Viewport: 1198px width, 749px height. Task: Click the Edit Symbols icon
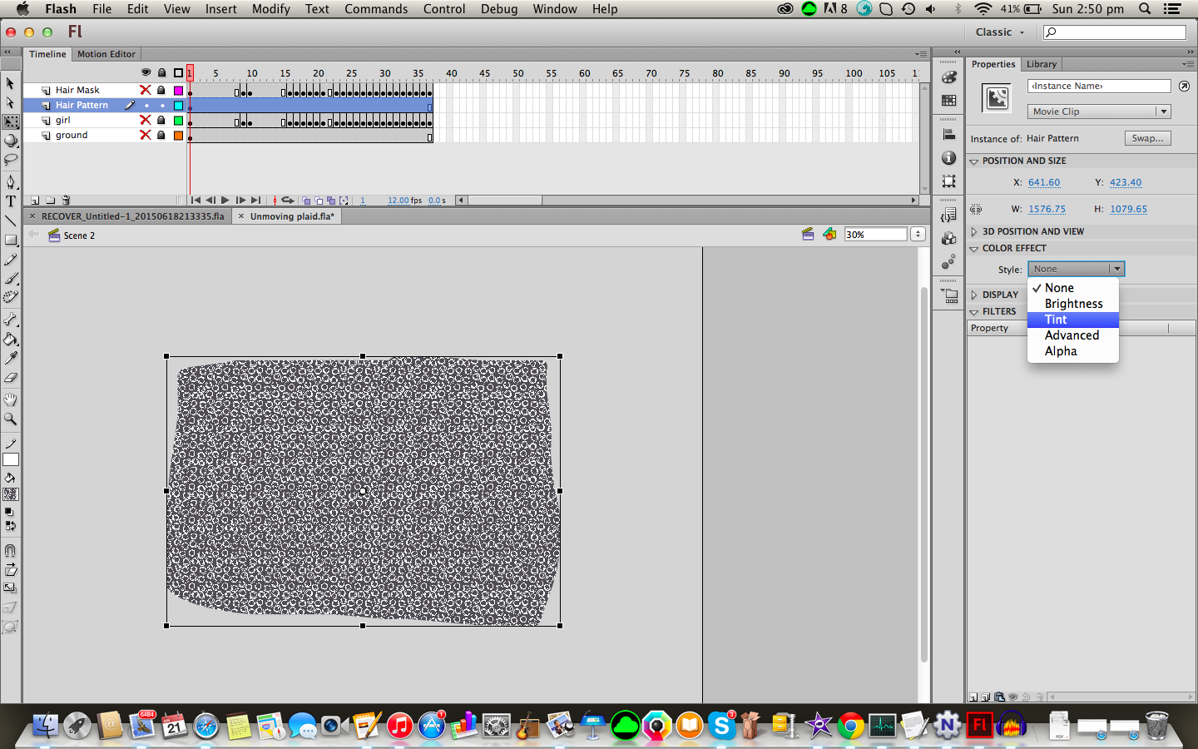click(x=829, y=235)
